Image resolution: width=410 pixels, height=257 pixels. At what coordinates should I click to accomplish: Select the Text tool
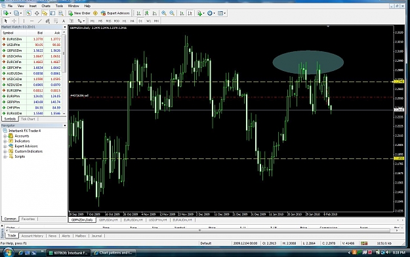(64, 20)
